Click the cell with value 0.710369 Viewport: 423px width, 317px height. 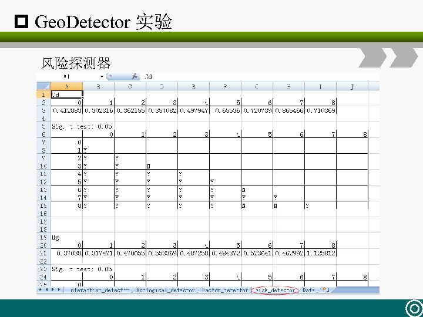[321, 110]
